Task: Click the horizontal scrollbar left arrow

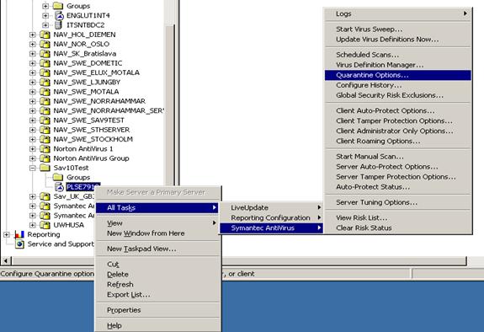Action: pyautogui.click(x=6, y=261)
